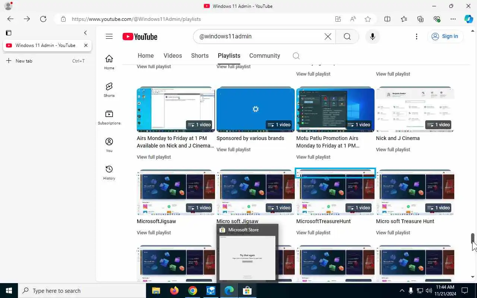This screenshot has height=298, width=477.
Task: Submit search with magnifier button
Action: pyautogui.click(x=347, y=37)
